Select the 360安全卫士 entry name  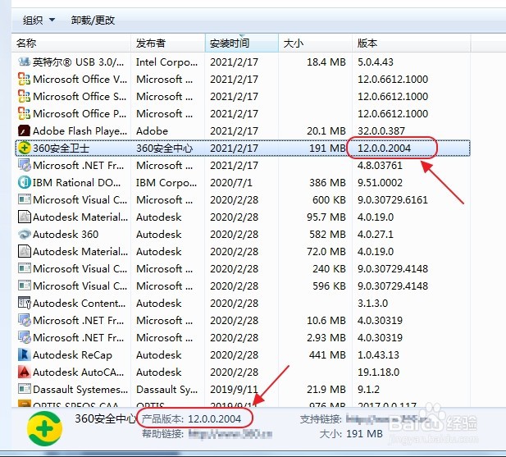click(61, 149)
